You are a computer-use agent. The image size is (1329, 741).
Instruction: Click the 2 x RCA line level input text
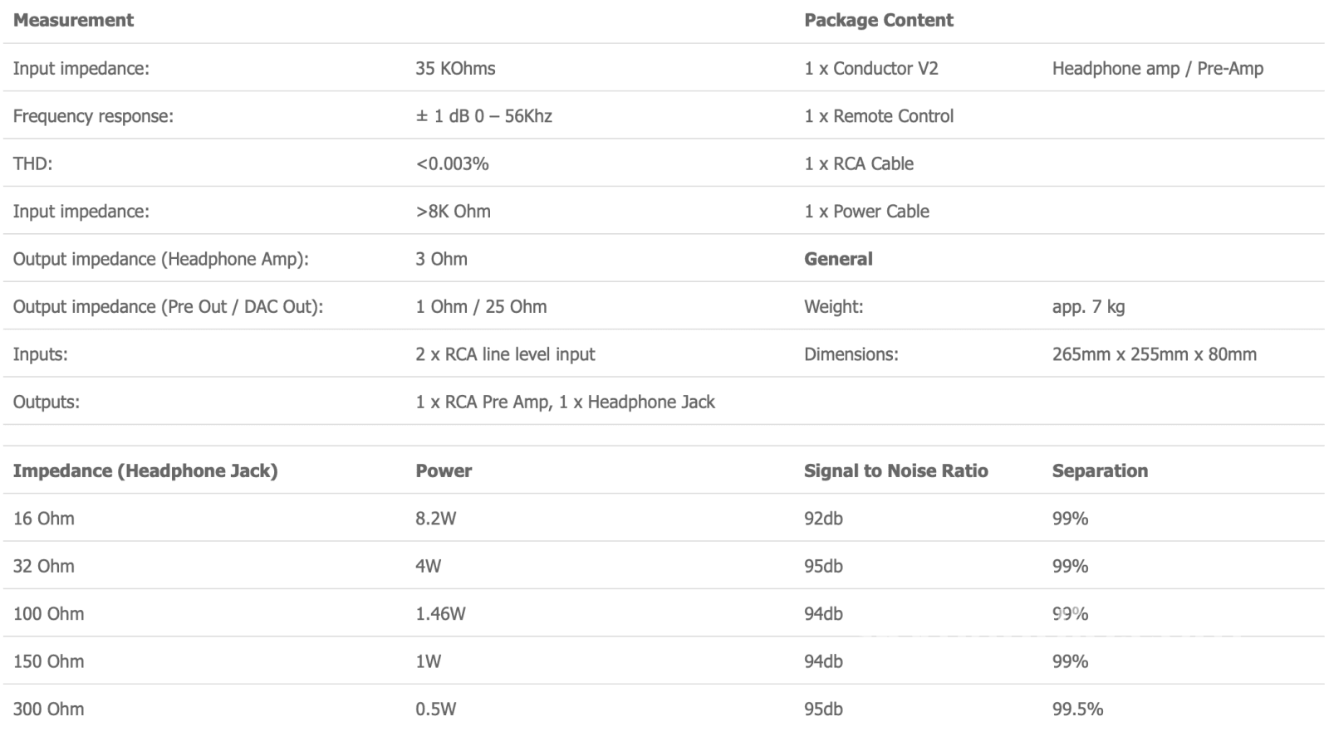(505, 354)
